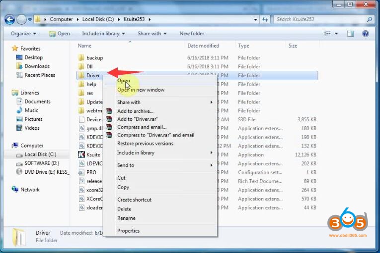Open the Help question mark icon
The image size is (380, 253).
click(366, 34)
